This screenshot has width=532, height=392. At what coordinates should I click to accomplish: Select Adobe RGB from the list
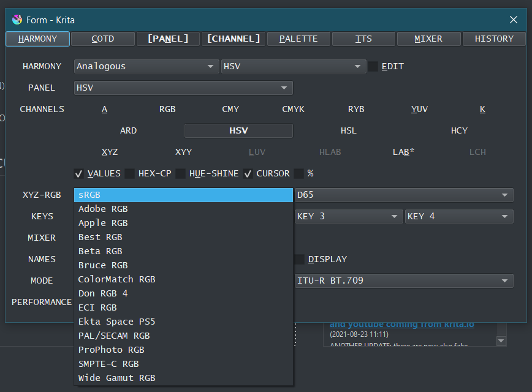pos(103,209)
